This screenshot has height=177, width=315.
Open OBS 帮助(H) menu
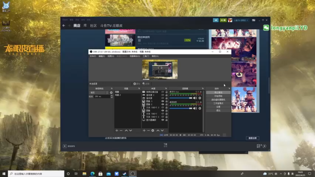click(x=155, y=56)
